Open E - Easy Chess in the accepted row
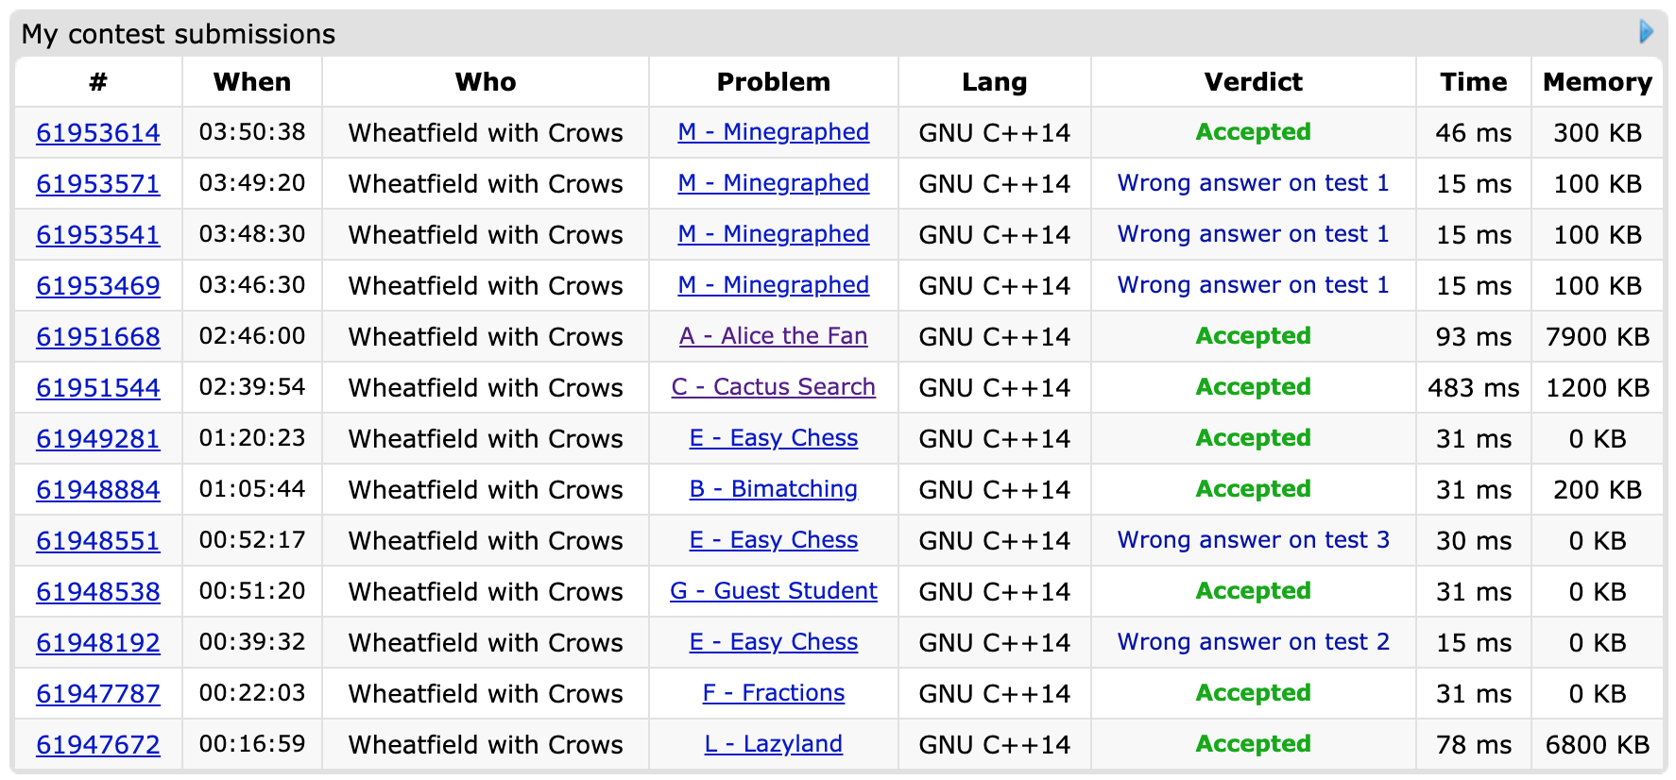This screenshot has width=1676, height=780. 773,438
